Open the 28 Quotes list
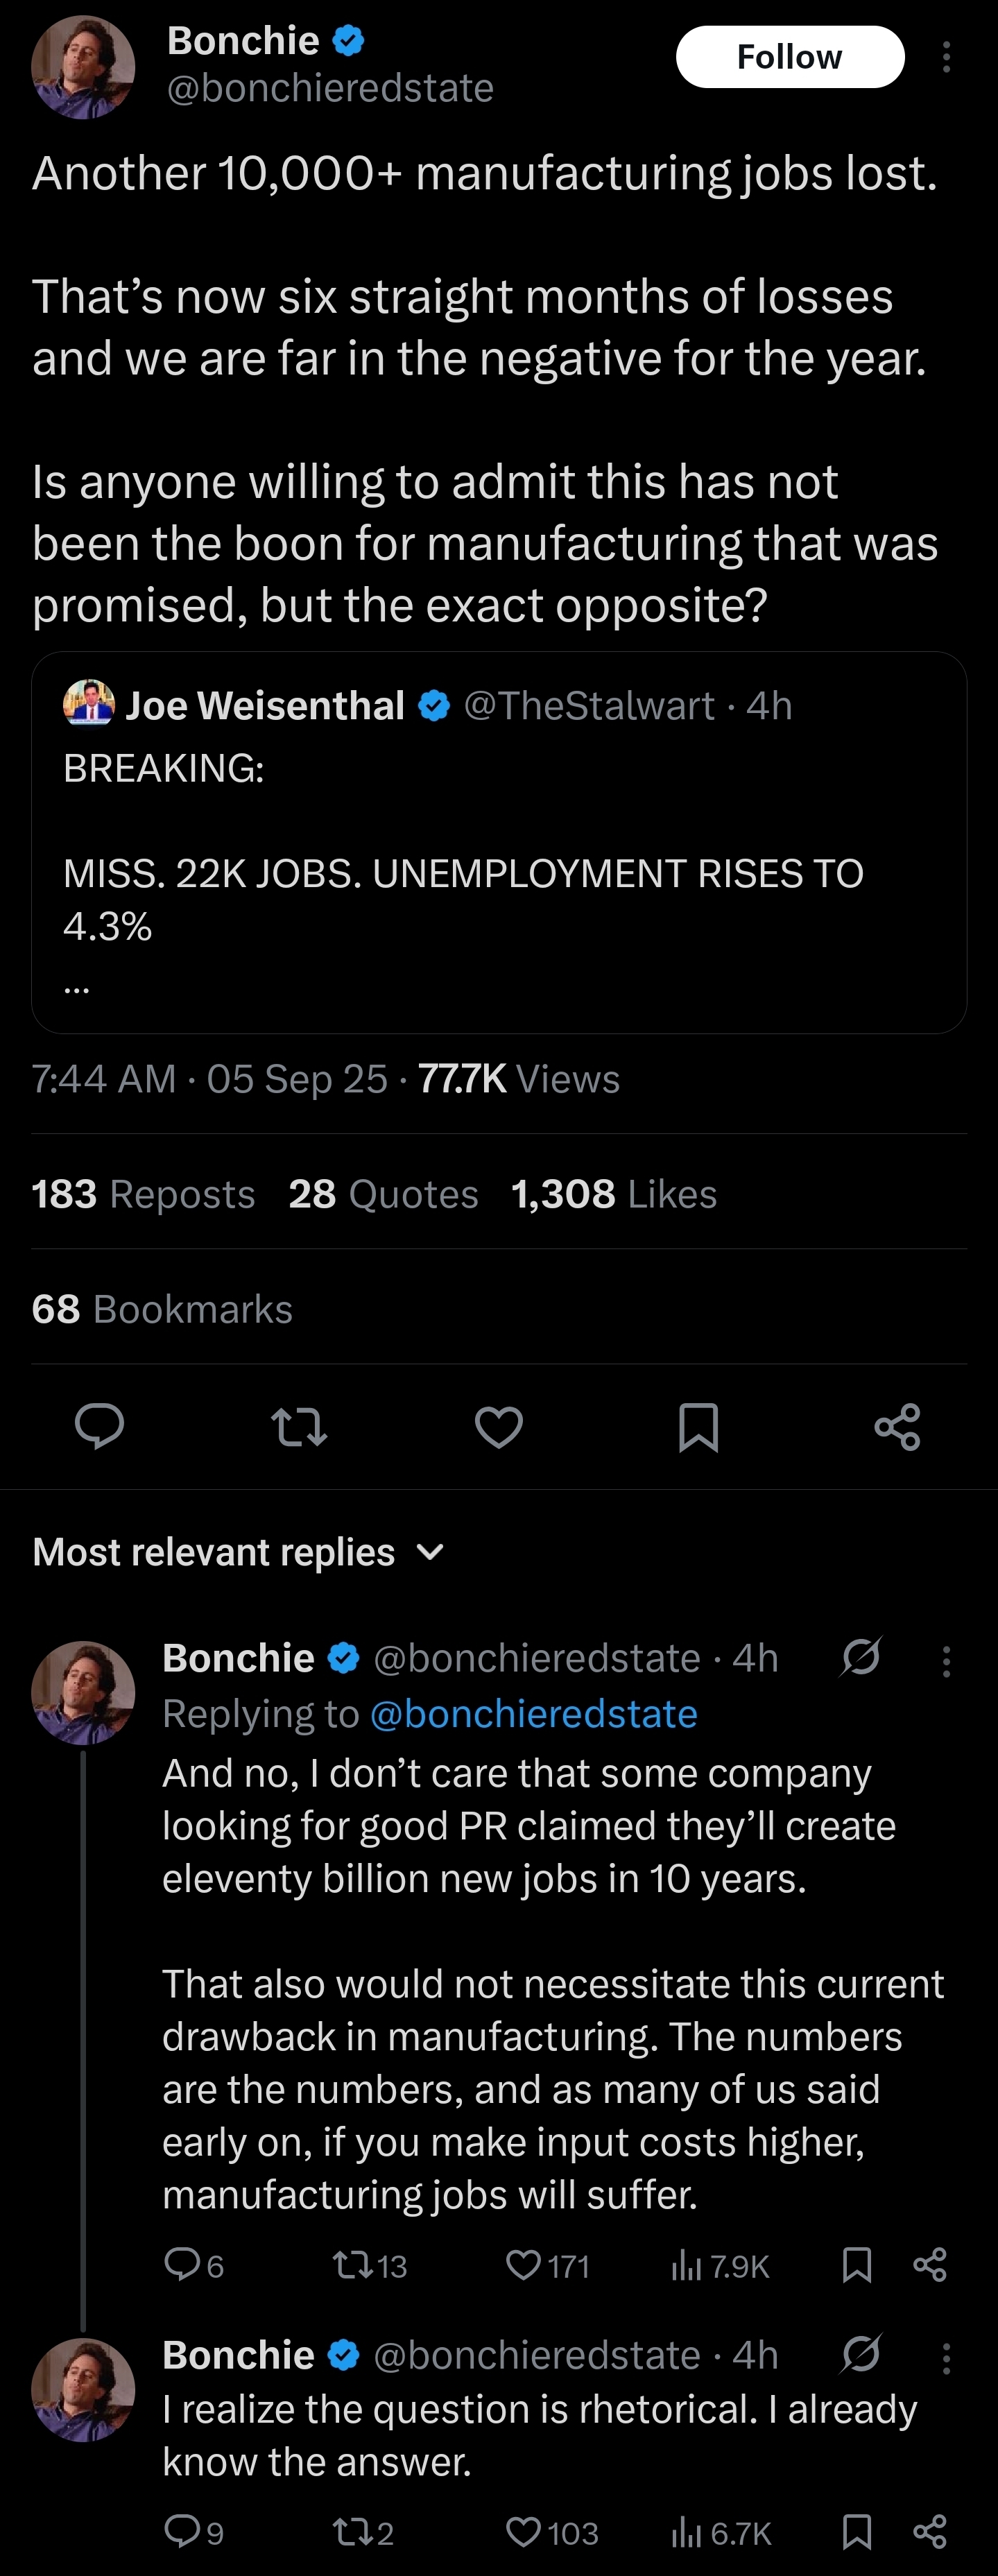This screenshot has width=998, height=2576. click(383, 1194)
